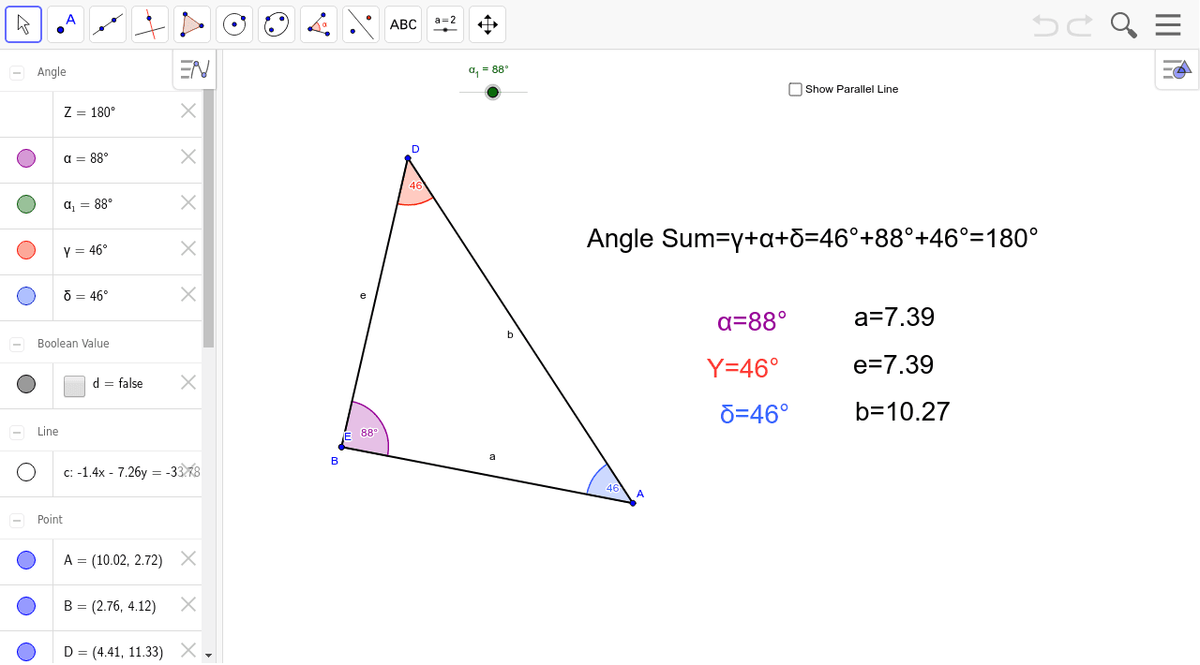Select the Move Graphics View tool
This screenshot has width=1200, height=665.
point(487,24)
